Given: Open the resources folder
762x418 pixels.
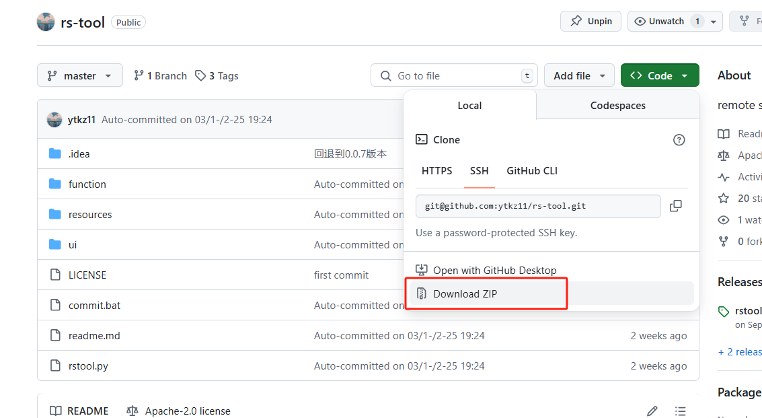Looking at the screenshot, I should pyautogui.click(x=90, y=215).
